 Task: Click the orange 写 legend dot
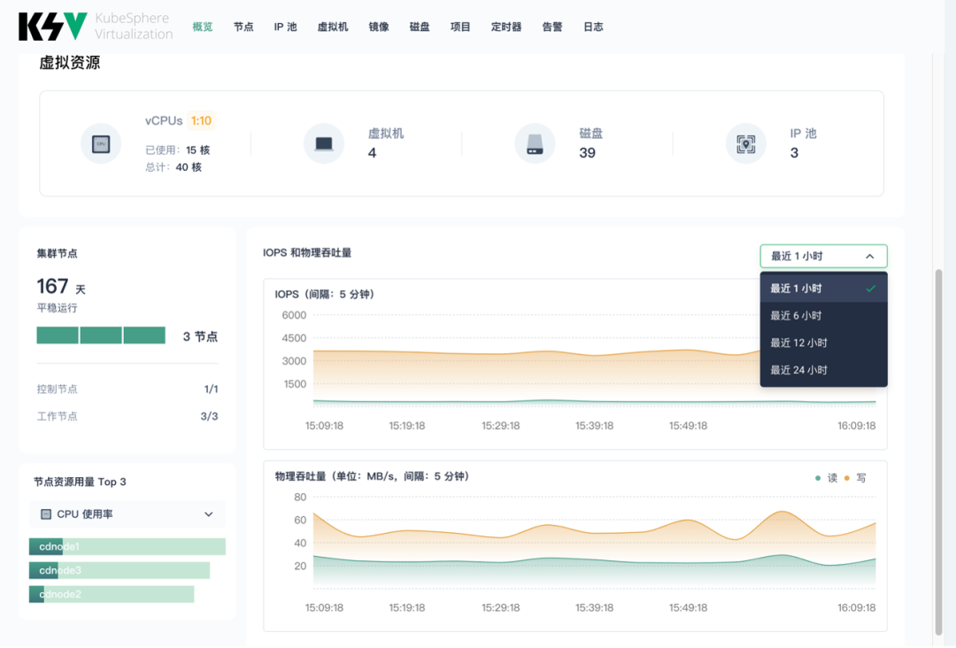(846, 478)
